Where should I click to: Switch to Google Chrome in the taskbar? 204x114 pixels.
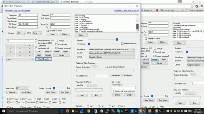coord(89,111)
